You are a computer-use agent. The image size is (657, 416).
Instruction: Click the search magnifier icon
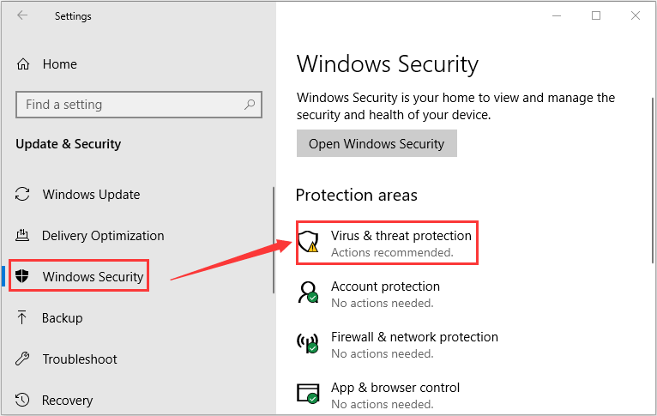point(250,105)
